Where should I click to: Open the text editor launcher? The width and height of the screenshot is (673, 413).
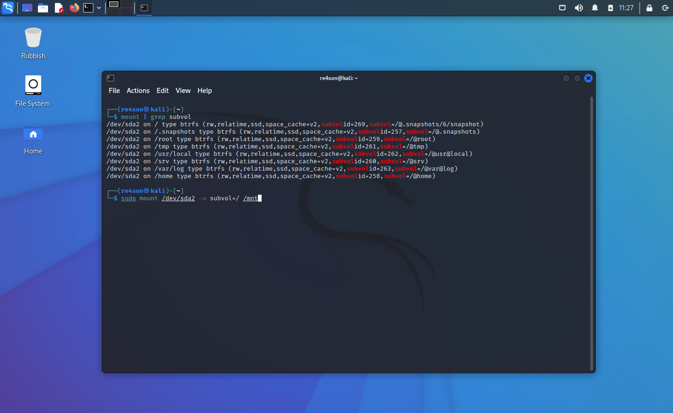click(59, 8)
